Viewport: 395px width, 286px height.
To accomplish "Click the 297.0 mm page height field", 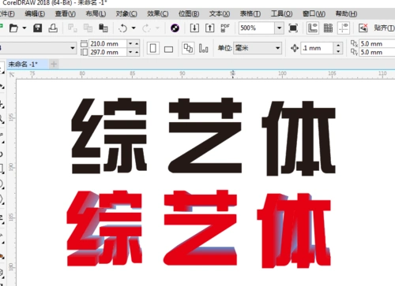I will point(108,52).
